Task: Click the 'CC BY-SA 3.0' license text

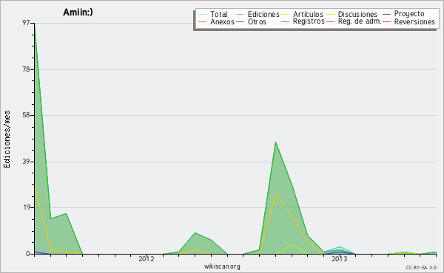Action: 421,267
